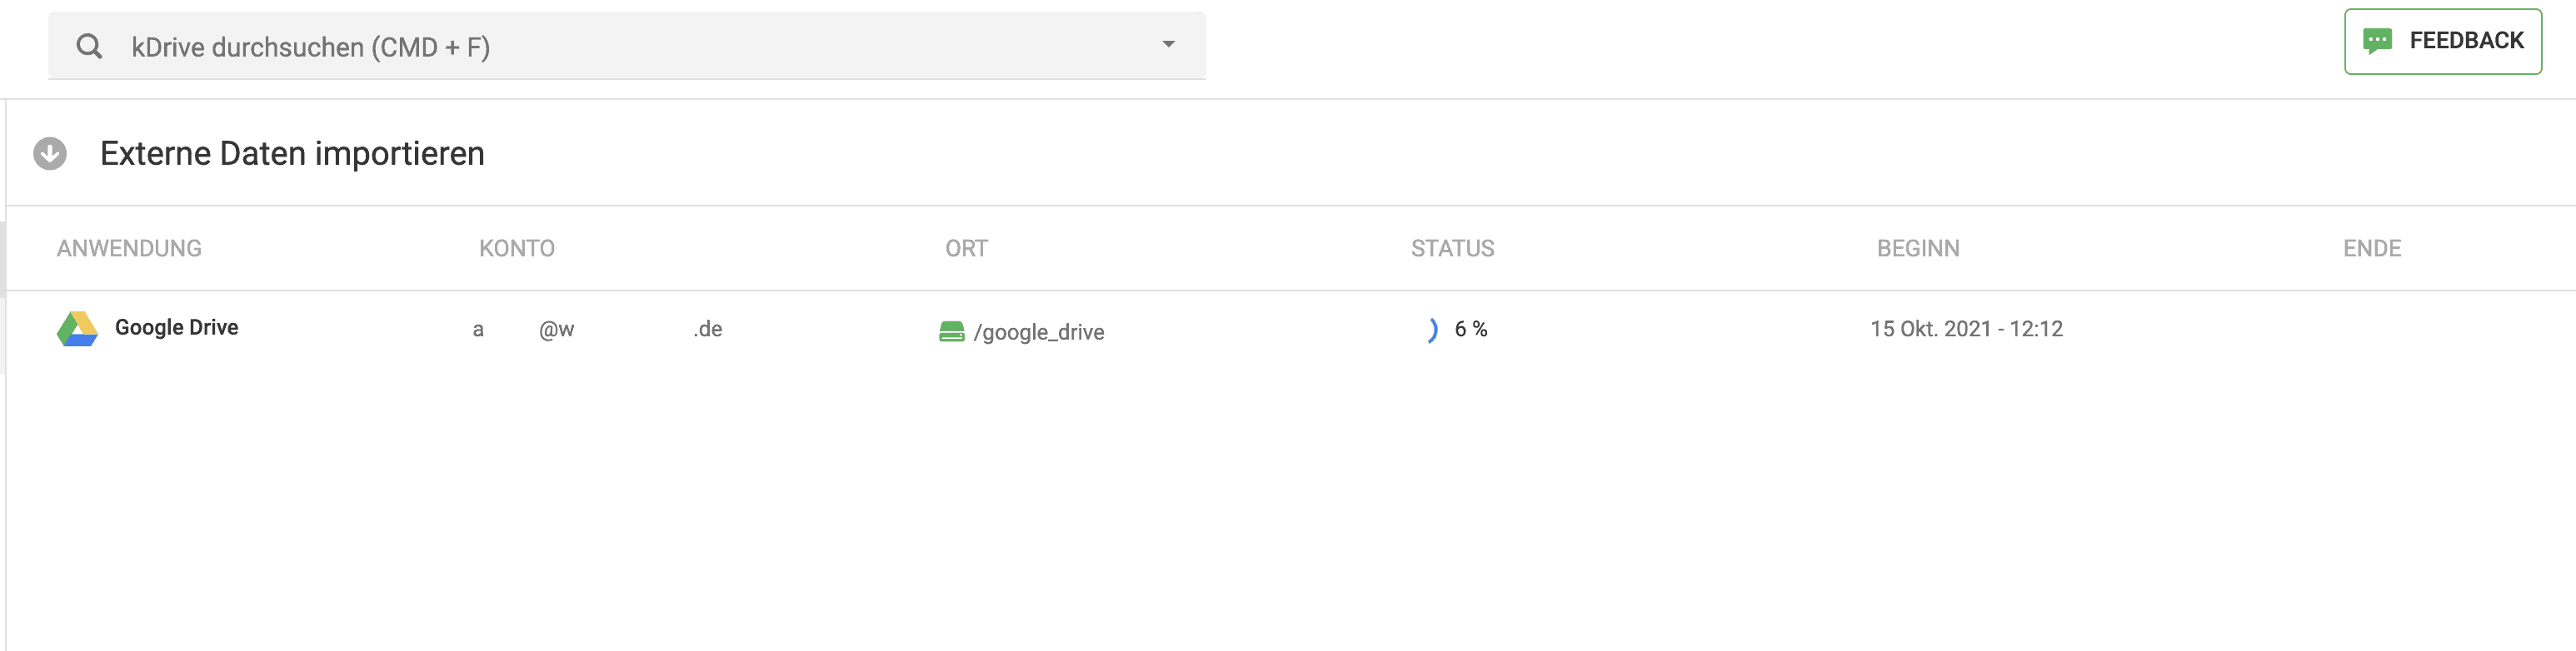2576x651 pixels.
Task: Click the account email in KONTO column
Action: (x=597, y=329)
